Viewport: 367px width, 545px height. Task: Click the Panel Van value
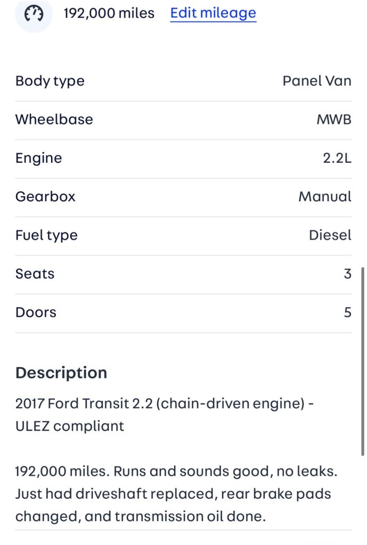coord(317,81)
